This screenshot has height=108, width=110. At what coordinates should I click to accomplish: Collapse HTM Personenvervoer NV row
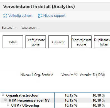[x=6, y=100]
